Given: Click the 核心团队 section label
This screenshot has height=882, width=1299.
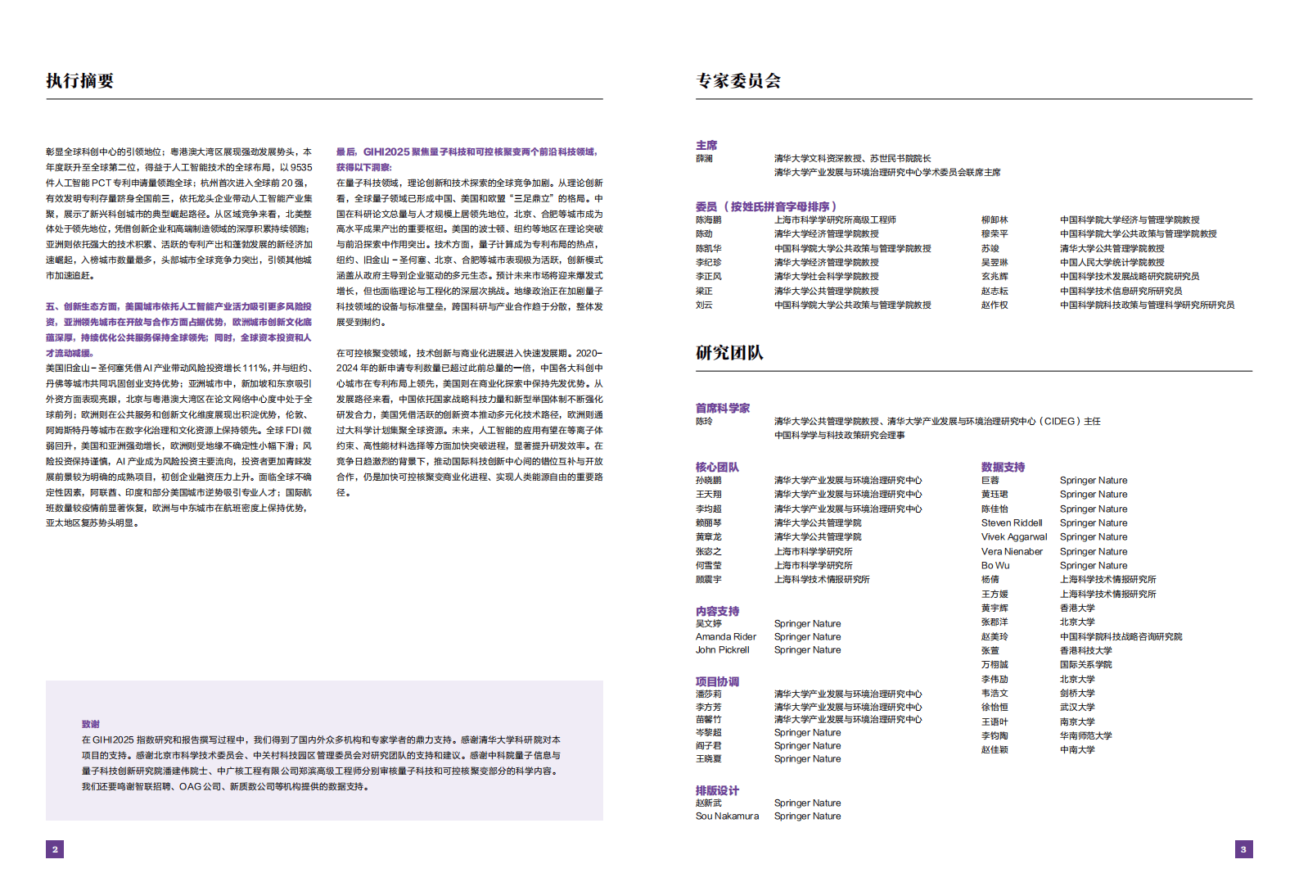Looking at the screenshot, I should click(x=717, y=467).
